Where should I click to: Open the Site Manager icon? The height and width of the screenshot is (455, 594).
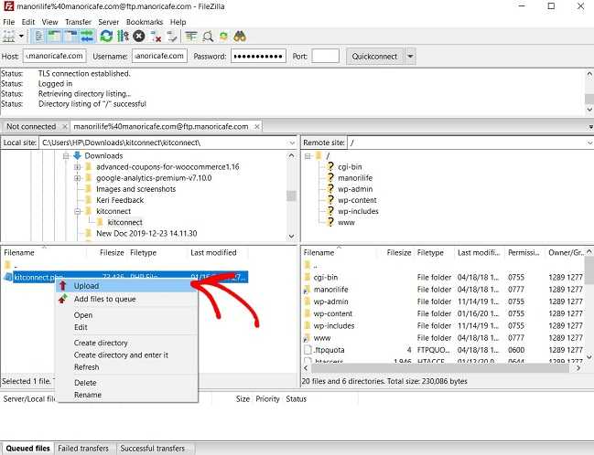coord(10,37)
